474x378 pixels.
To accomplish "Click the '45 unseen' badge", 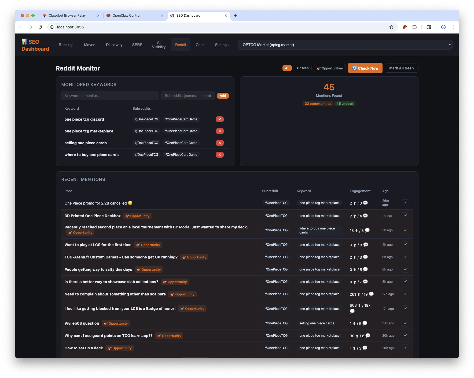I will point(345,104).
